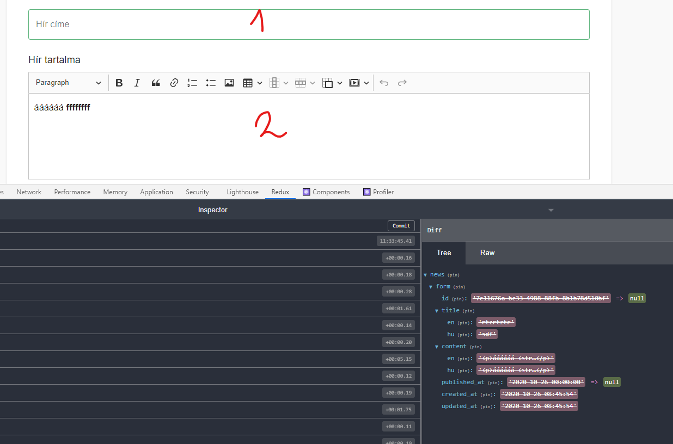The width and height of the screenshot is (673, 444).
Task: Select the Redux devtools tab
Action: [280, 192]
